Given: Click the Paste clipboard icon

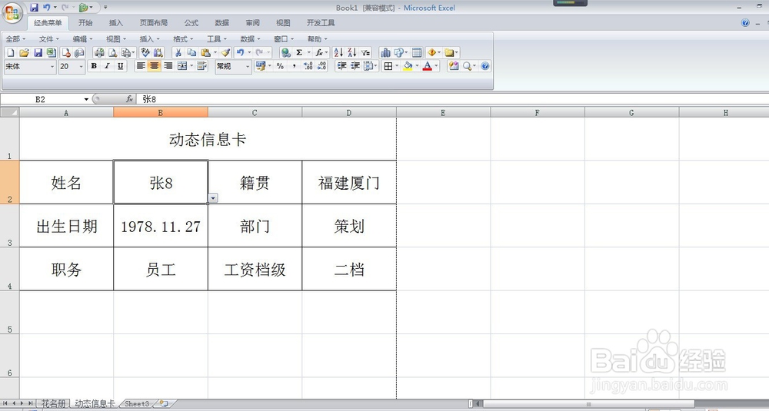Looking at the screenshot, I should point(206,52).
